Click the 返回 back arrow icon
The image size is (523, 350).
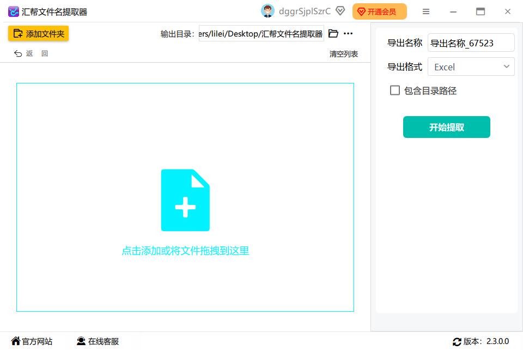17,53
